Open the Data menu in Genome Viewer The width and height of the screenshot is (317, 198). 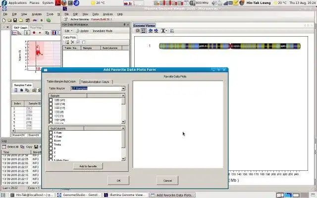click(x=96, y=14)
